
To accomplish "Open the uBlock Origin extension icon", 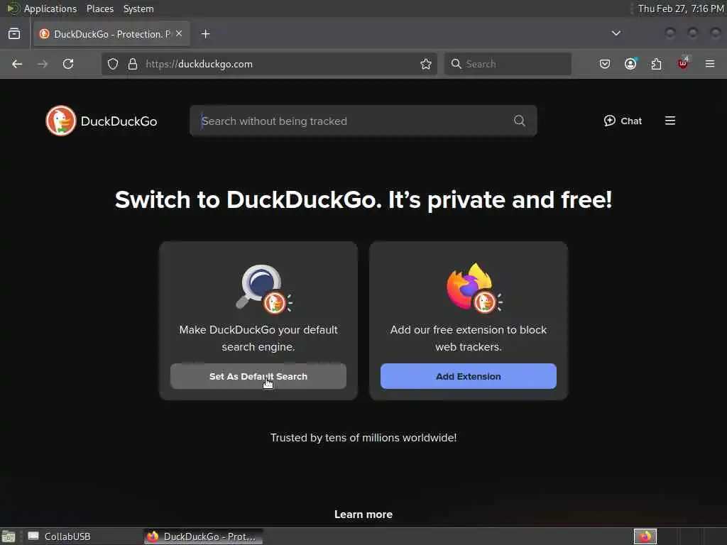I will coord(683,63).
